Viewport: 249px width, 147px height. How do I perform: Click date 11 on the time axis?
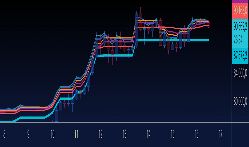point(76,134)
